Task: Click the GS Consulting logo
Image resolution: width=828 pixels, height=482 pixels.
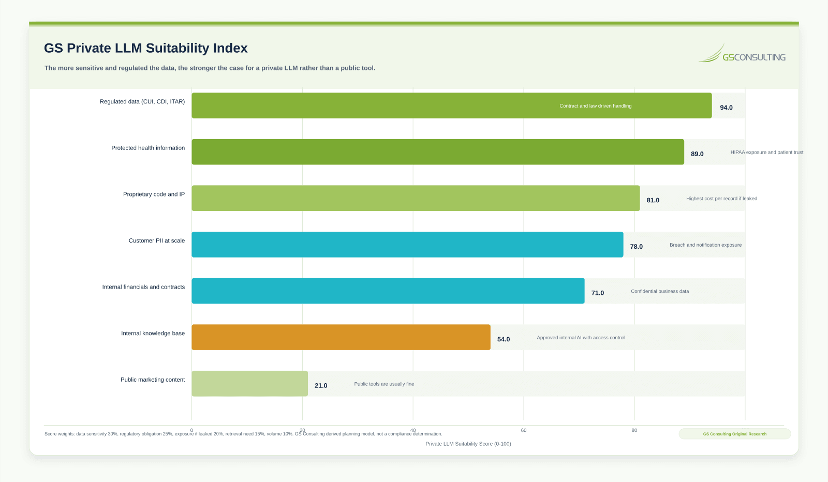Action: pyautogui.click(x=742, y=54)
